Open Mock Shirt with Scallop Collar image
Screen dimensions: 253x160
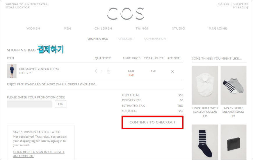click(205, 85)
